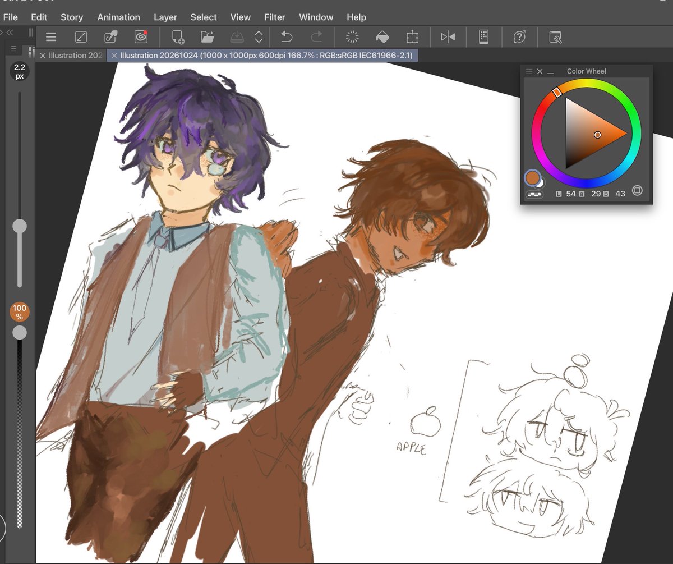
Task: Select the transparent color checker swatch
Action: point(534,195)
